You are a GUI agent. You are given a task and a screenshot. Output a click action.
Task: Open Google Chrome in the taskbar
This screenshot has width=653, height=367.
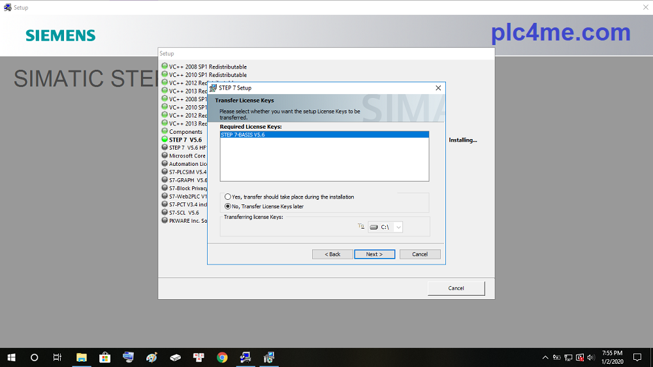click(x=222, y=357)
